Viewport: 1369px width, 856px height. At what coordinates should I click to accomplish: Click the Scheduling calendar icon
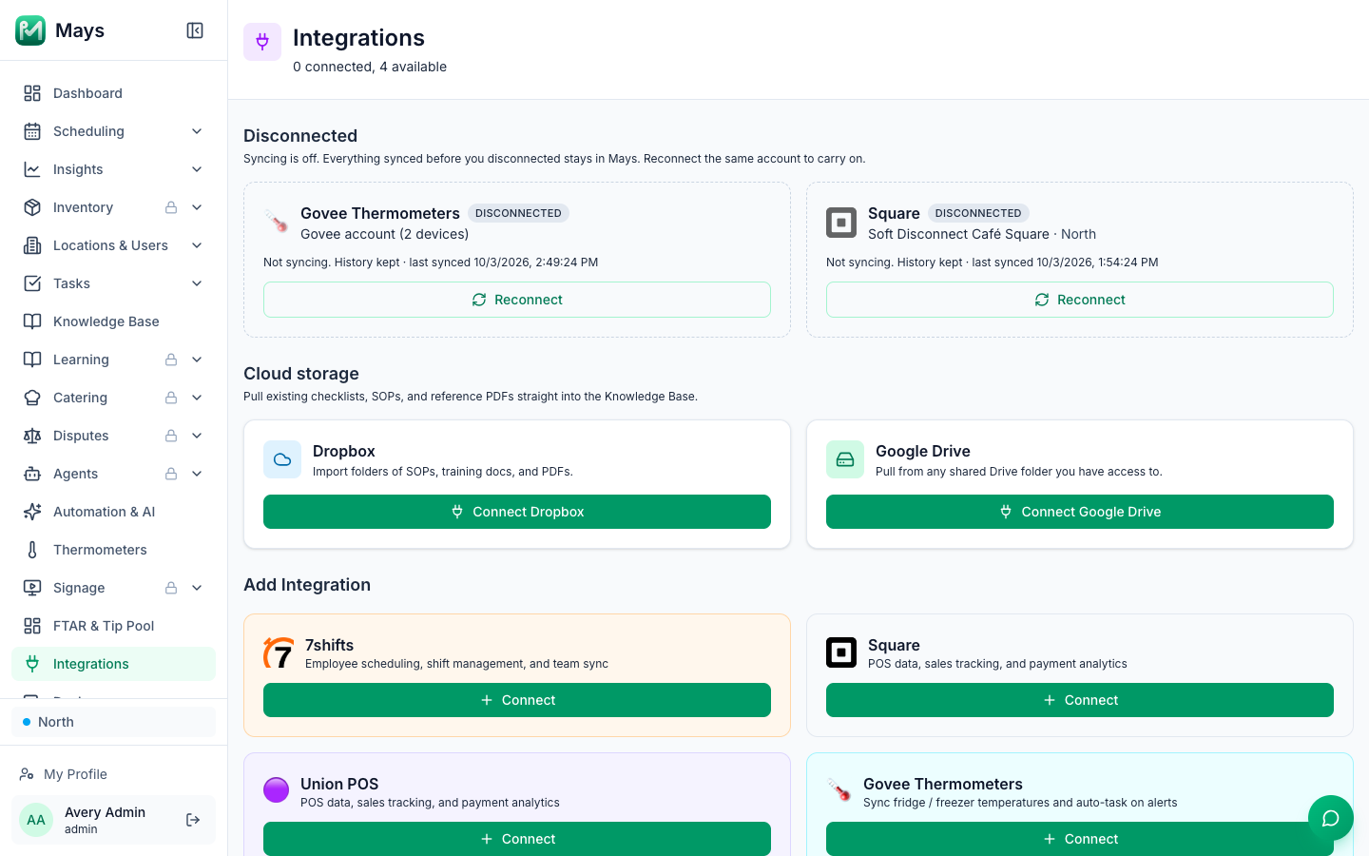32,131
